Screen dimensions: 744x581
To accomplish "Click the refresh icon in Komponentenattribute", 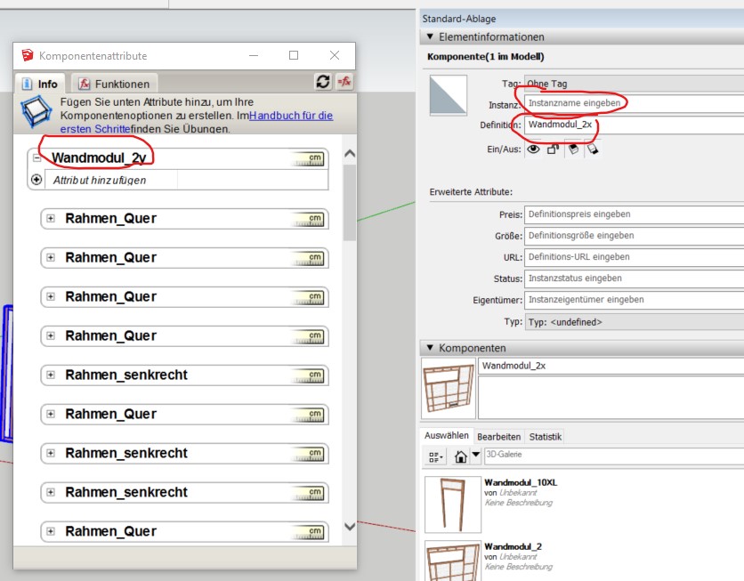I will click(x=323, y=82).
